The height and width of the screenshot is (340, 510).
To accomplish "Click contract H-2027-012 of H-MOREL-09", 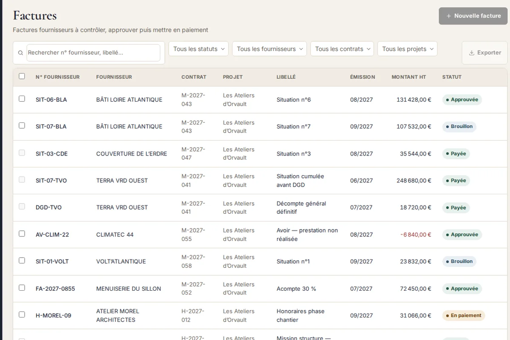I will pos(193,315).
